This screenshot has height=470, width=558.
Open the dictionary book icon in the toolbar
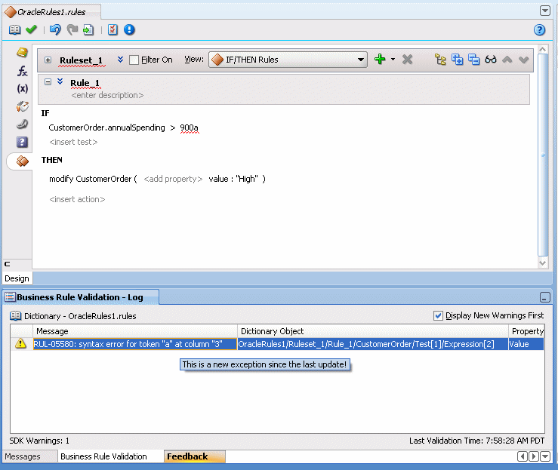[x=14, y=29]
